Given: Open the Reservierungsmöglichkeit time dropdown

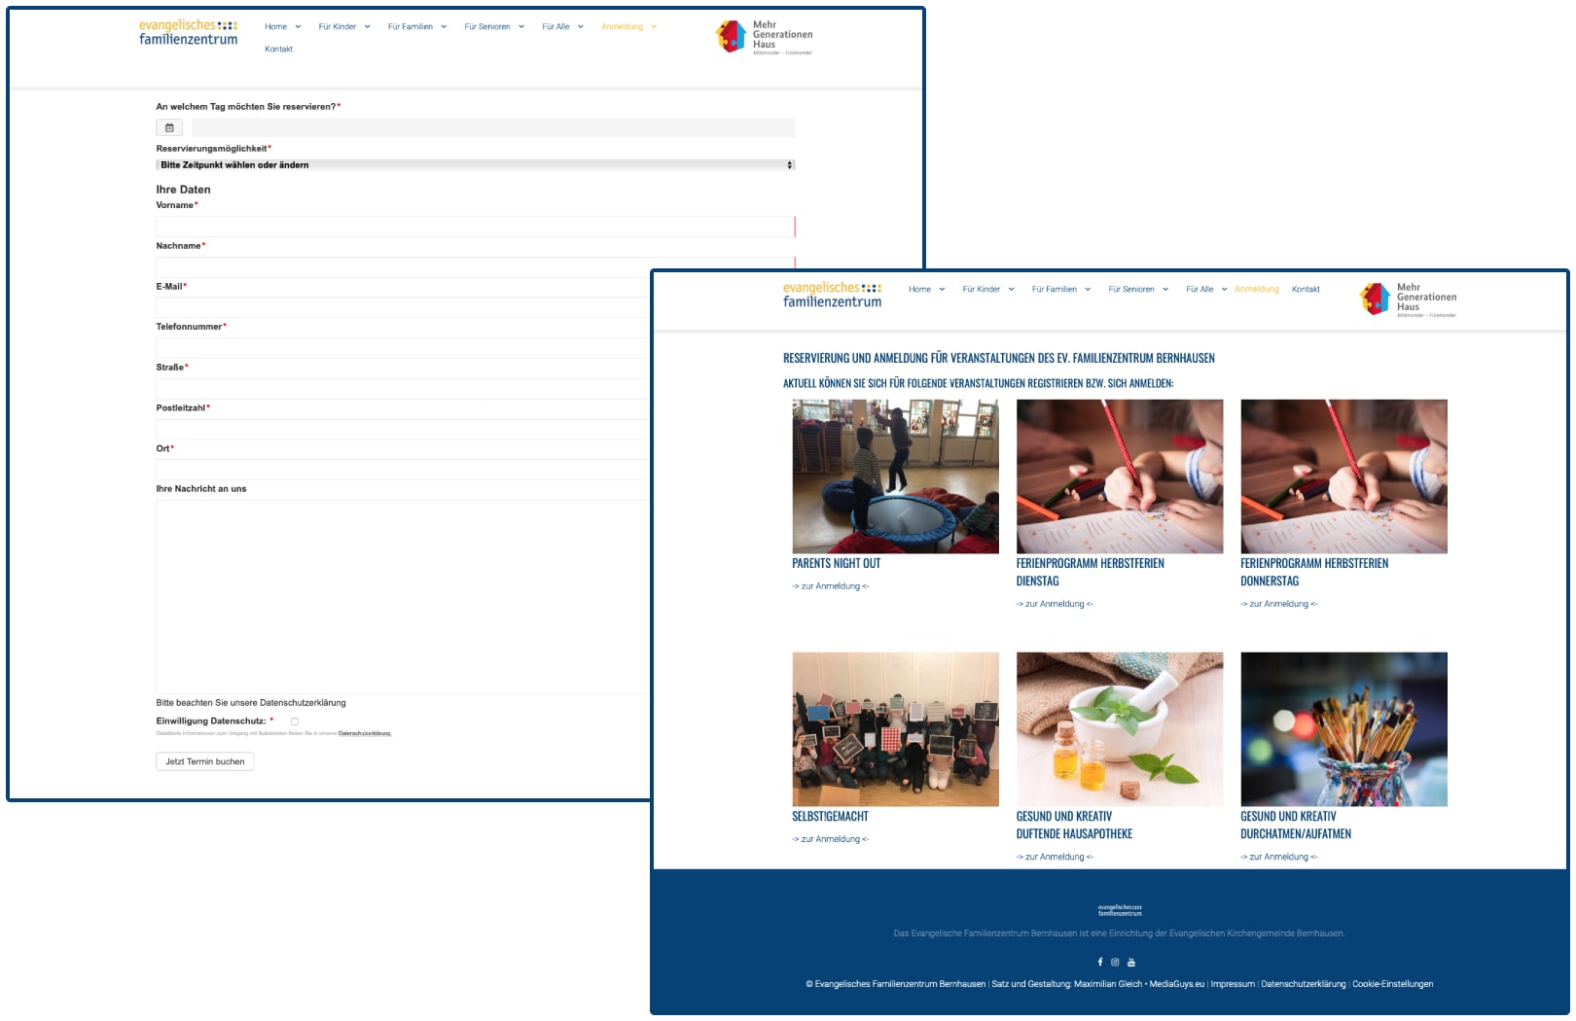Looking at the screenshot, I should click(x=475, y=165).
